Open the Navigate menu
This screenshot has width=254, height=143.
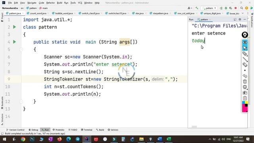click(32, 3)
